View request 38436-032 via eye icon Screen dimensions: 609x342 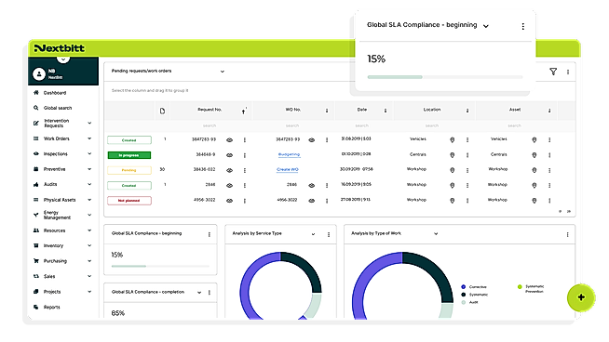tap(230, 170)
